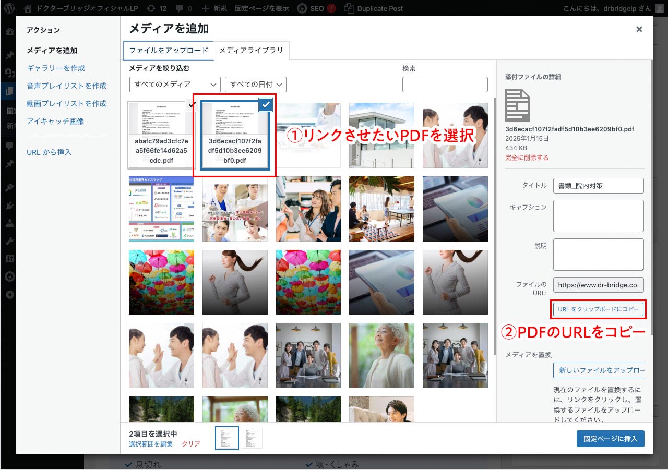
Task: Open the updates counter showing 12
Action: click(157, 8)
